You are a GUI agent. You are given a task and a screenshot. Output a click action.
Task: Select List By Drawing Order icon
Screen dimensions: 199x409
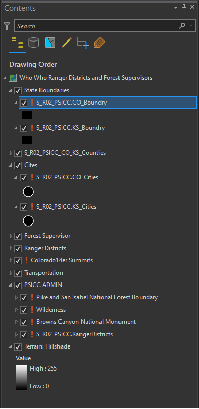click(17, 43)
